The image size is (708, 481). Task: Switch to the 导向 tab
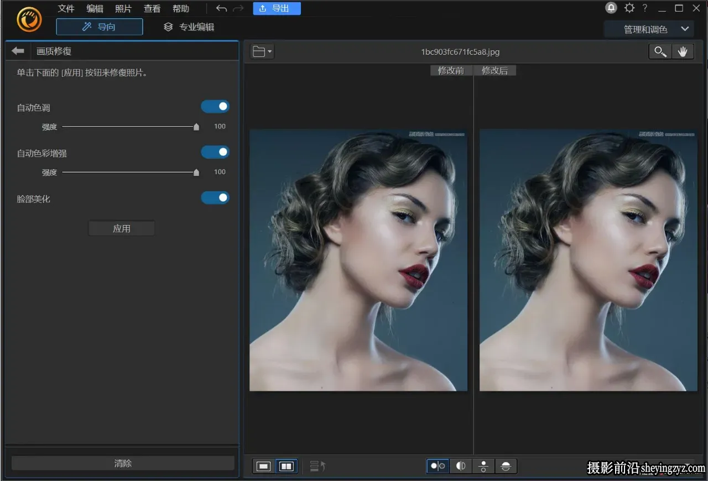100,27
